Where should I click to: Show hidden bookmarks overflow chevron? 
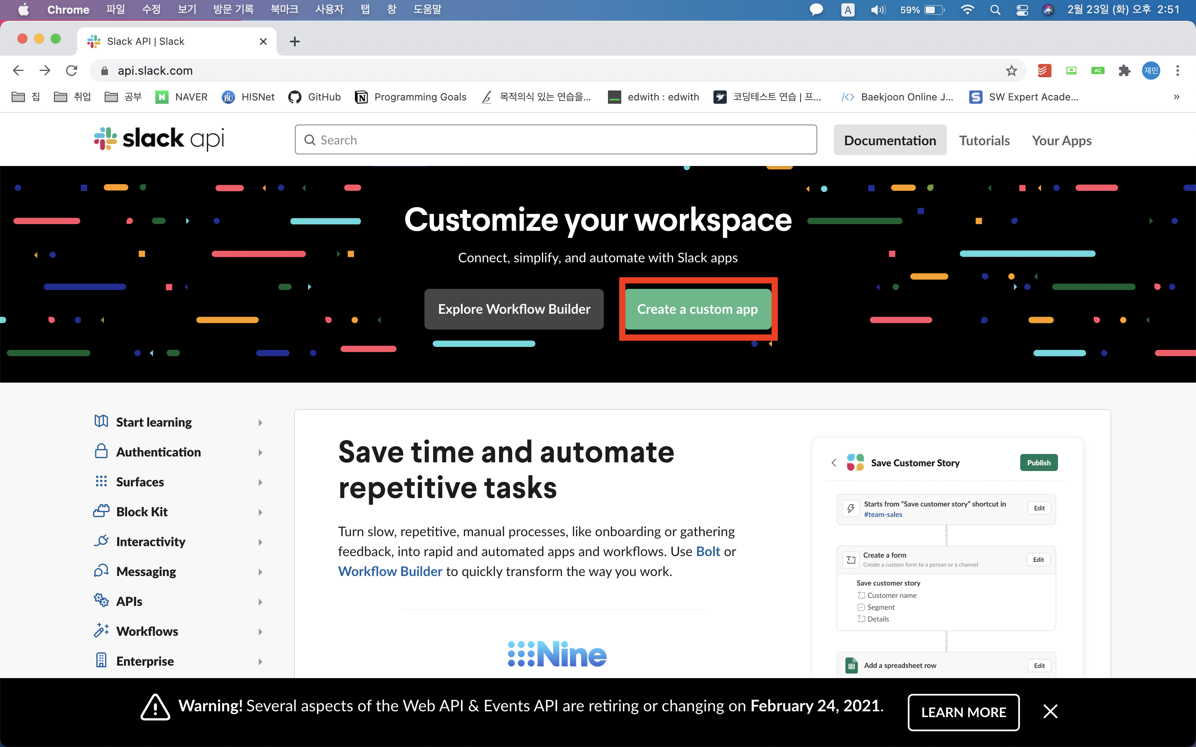tap(1177, 97)
